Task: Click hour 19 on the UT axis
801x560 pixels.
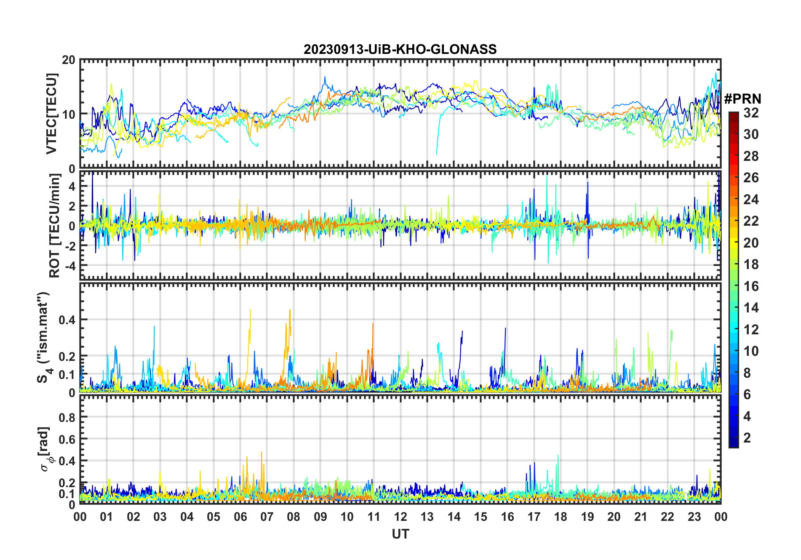Action: [x=587, y=517]
